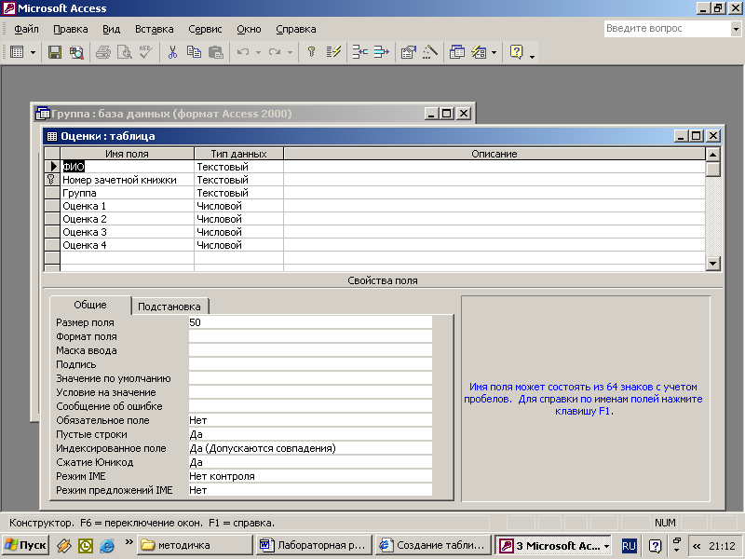
Task: Click the Размер поля value 50
Action: [310, 322]
